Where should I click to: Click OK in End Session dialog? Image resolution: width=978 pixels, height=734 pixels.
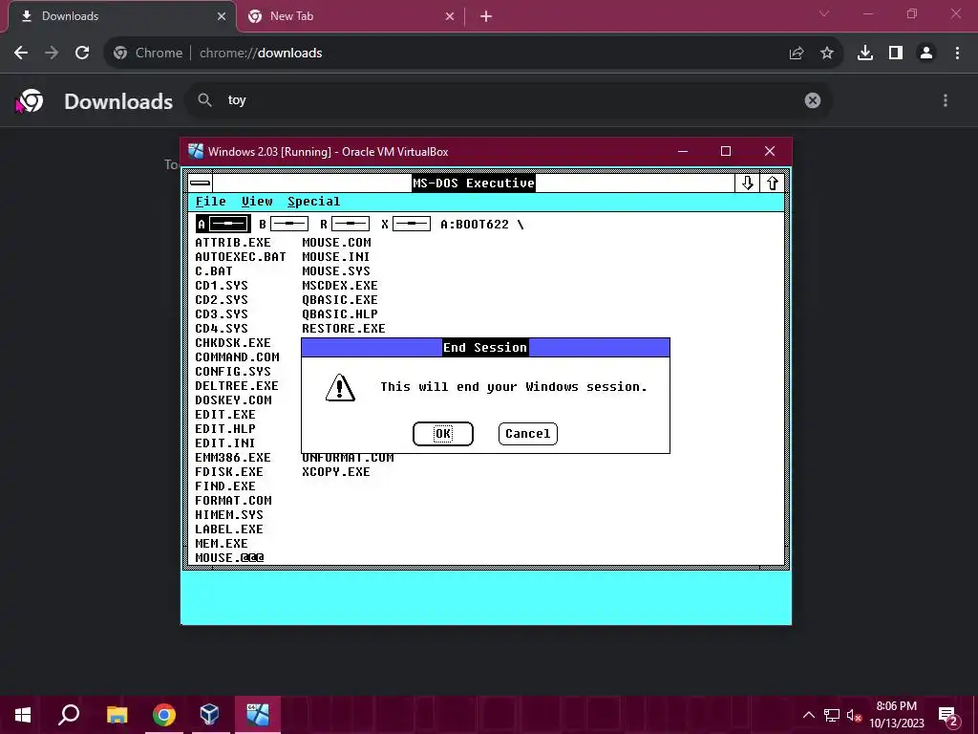[x=443, y=434]
